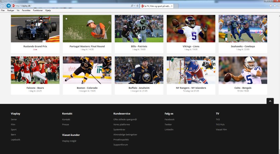Select the Vikings - Lions game thumbnail

(x=191, y=29)
